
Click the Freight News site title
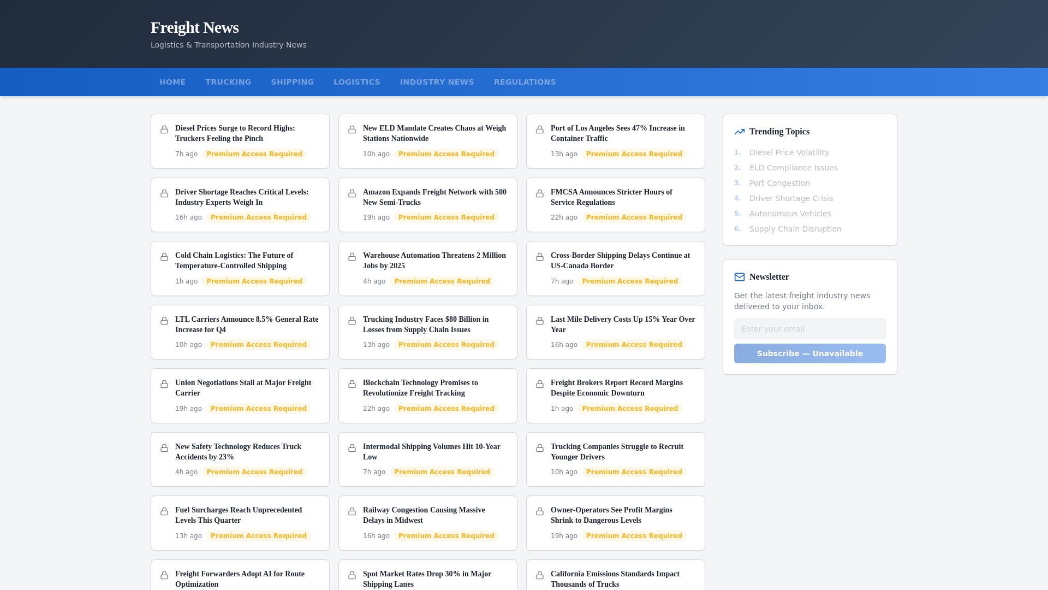195,27
